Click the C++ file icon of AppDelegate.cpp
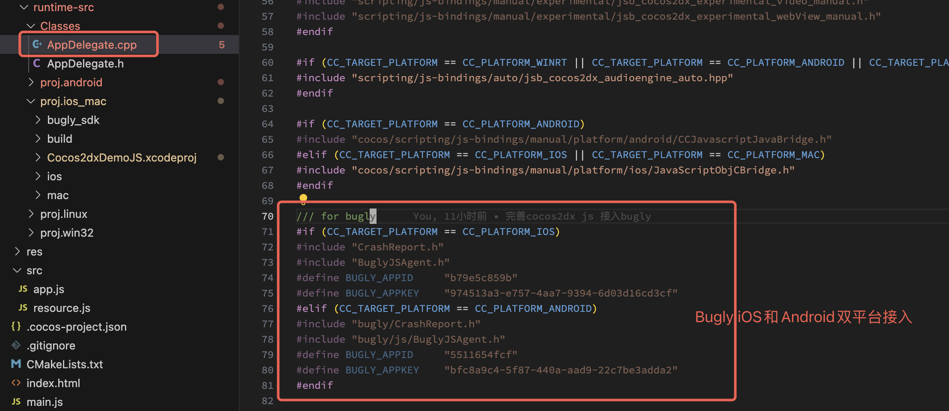Screen dimensions: 949x411 point(37,44)
